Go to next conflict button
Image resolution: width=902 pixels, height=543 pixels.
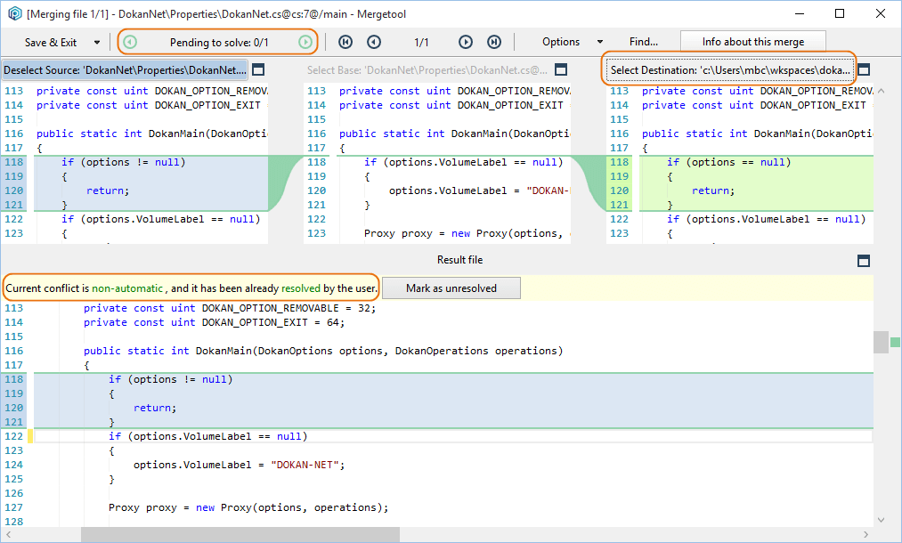(x=466, y=42)
